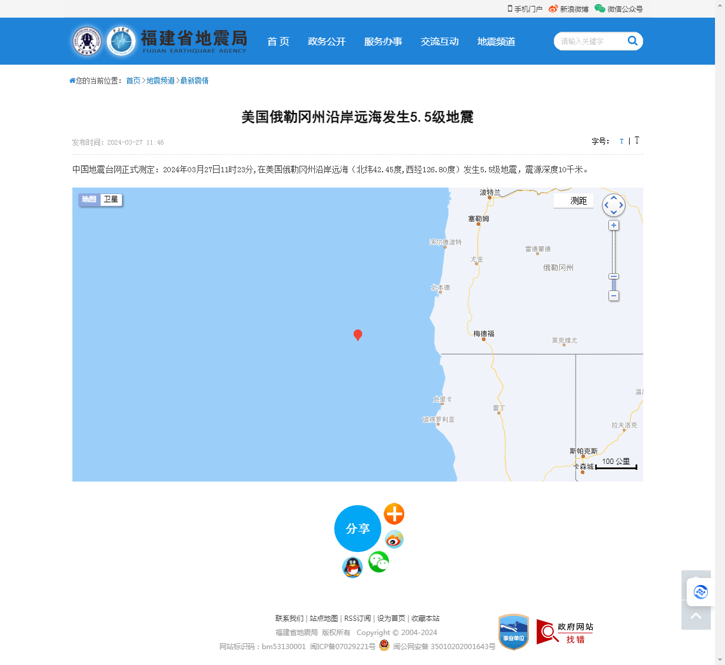Click the QQ penguin share icon
The height and width of the screenshot is (665, 725).
pyautogui.click(x=352, y=567)
